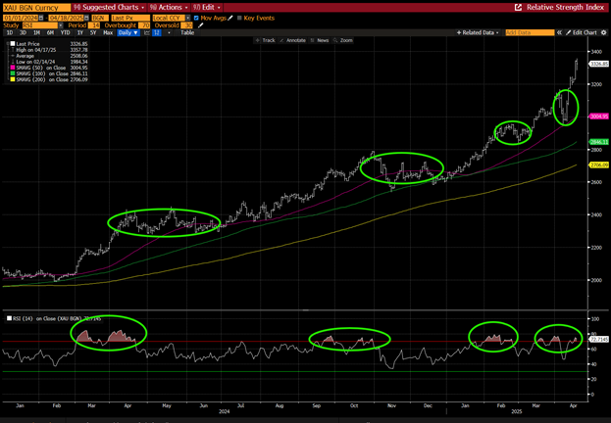Expand the chart type options arrow

(169, 32)
